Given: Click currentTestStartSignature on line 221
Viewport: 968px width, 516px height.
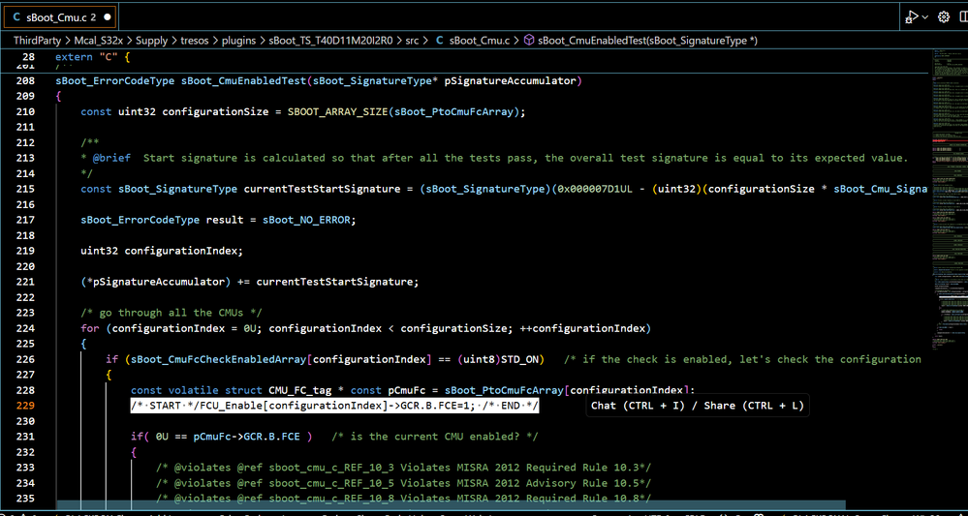Looking at the screenshot, I should [334, 282].
